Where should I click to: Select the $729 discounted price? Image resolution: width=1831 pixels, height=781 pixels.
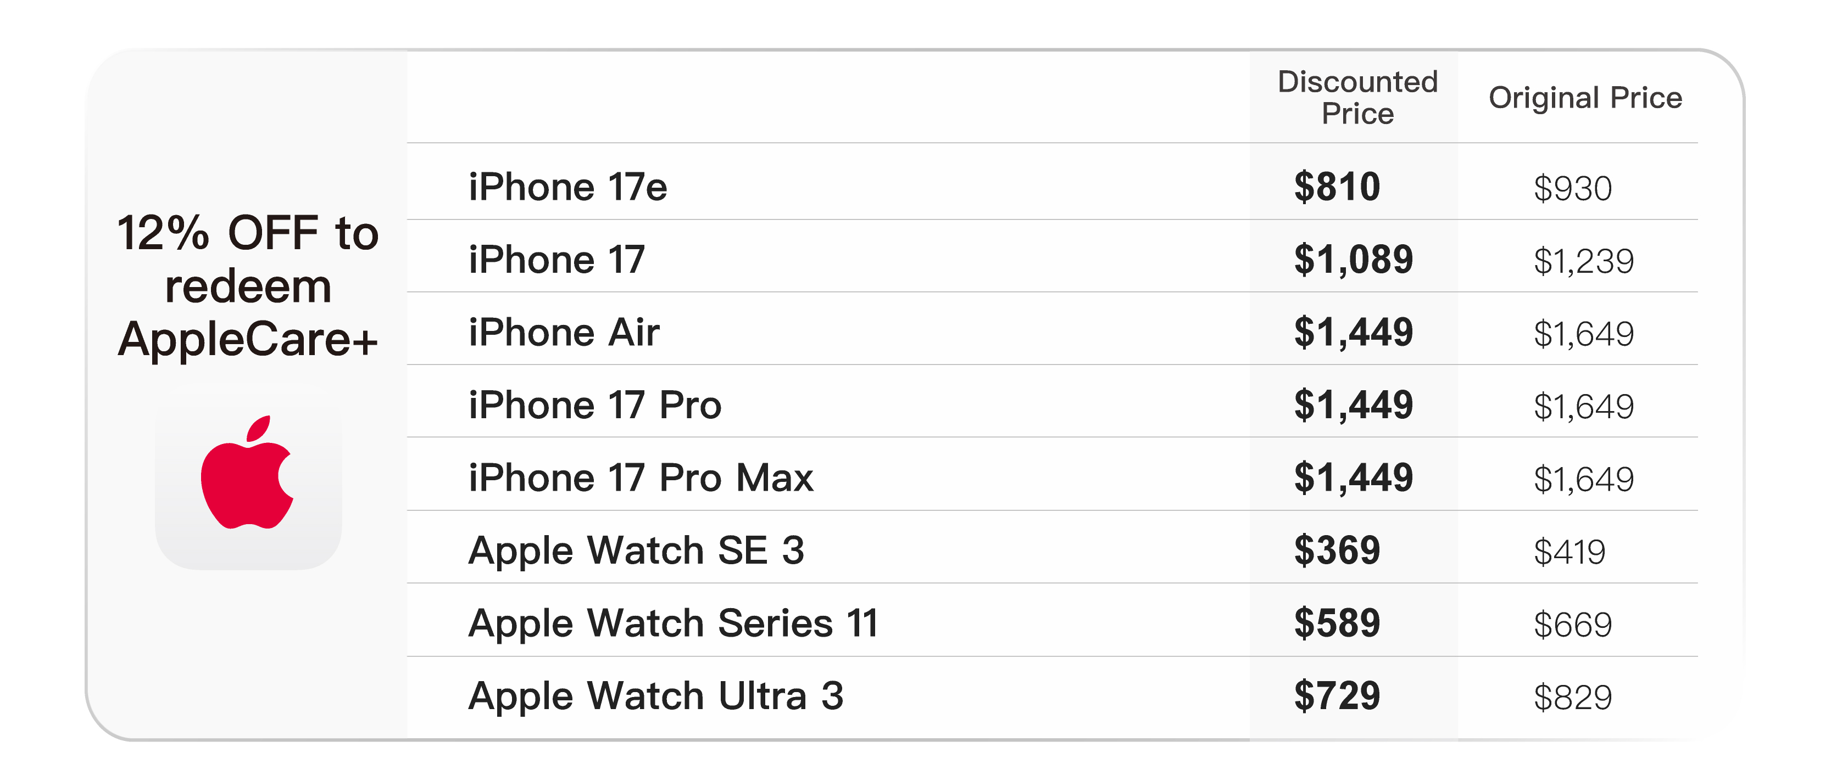[x=1337, y=696]
